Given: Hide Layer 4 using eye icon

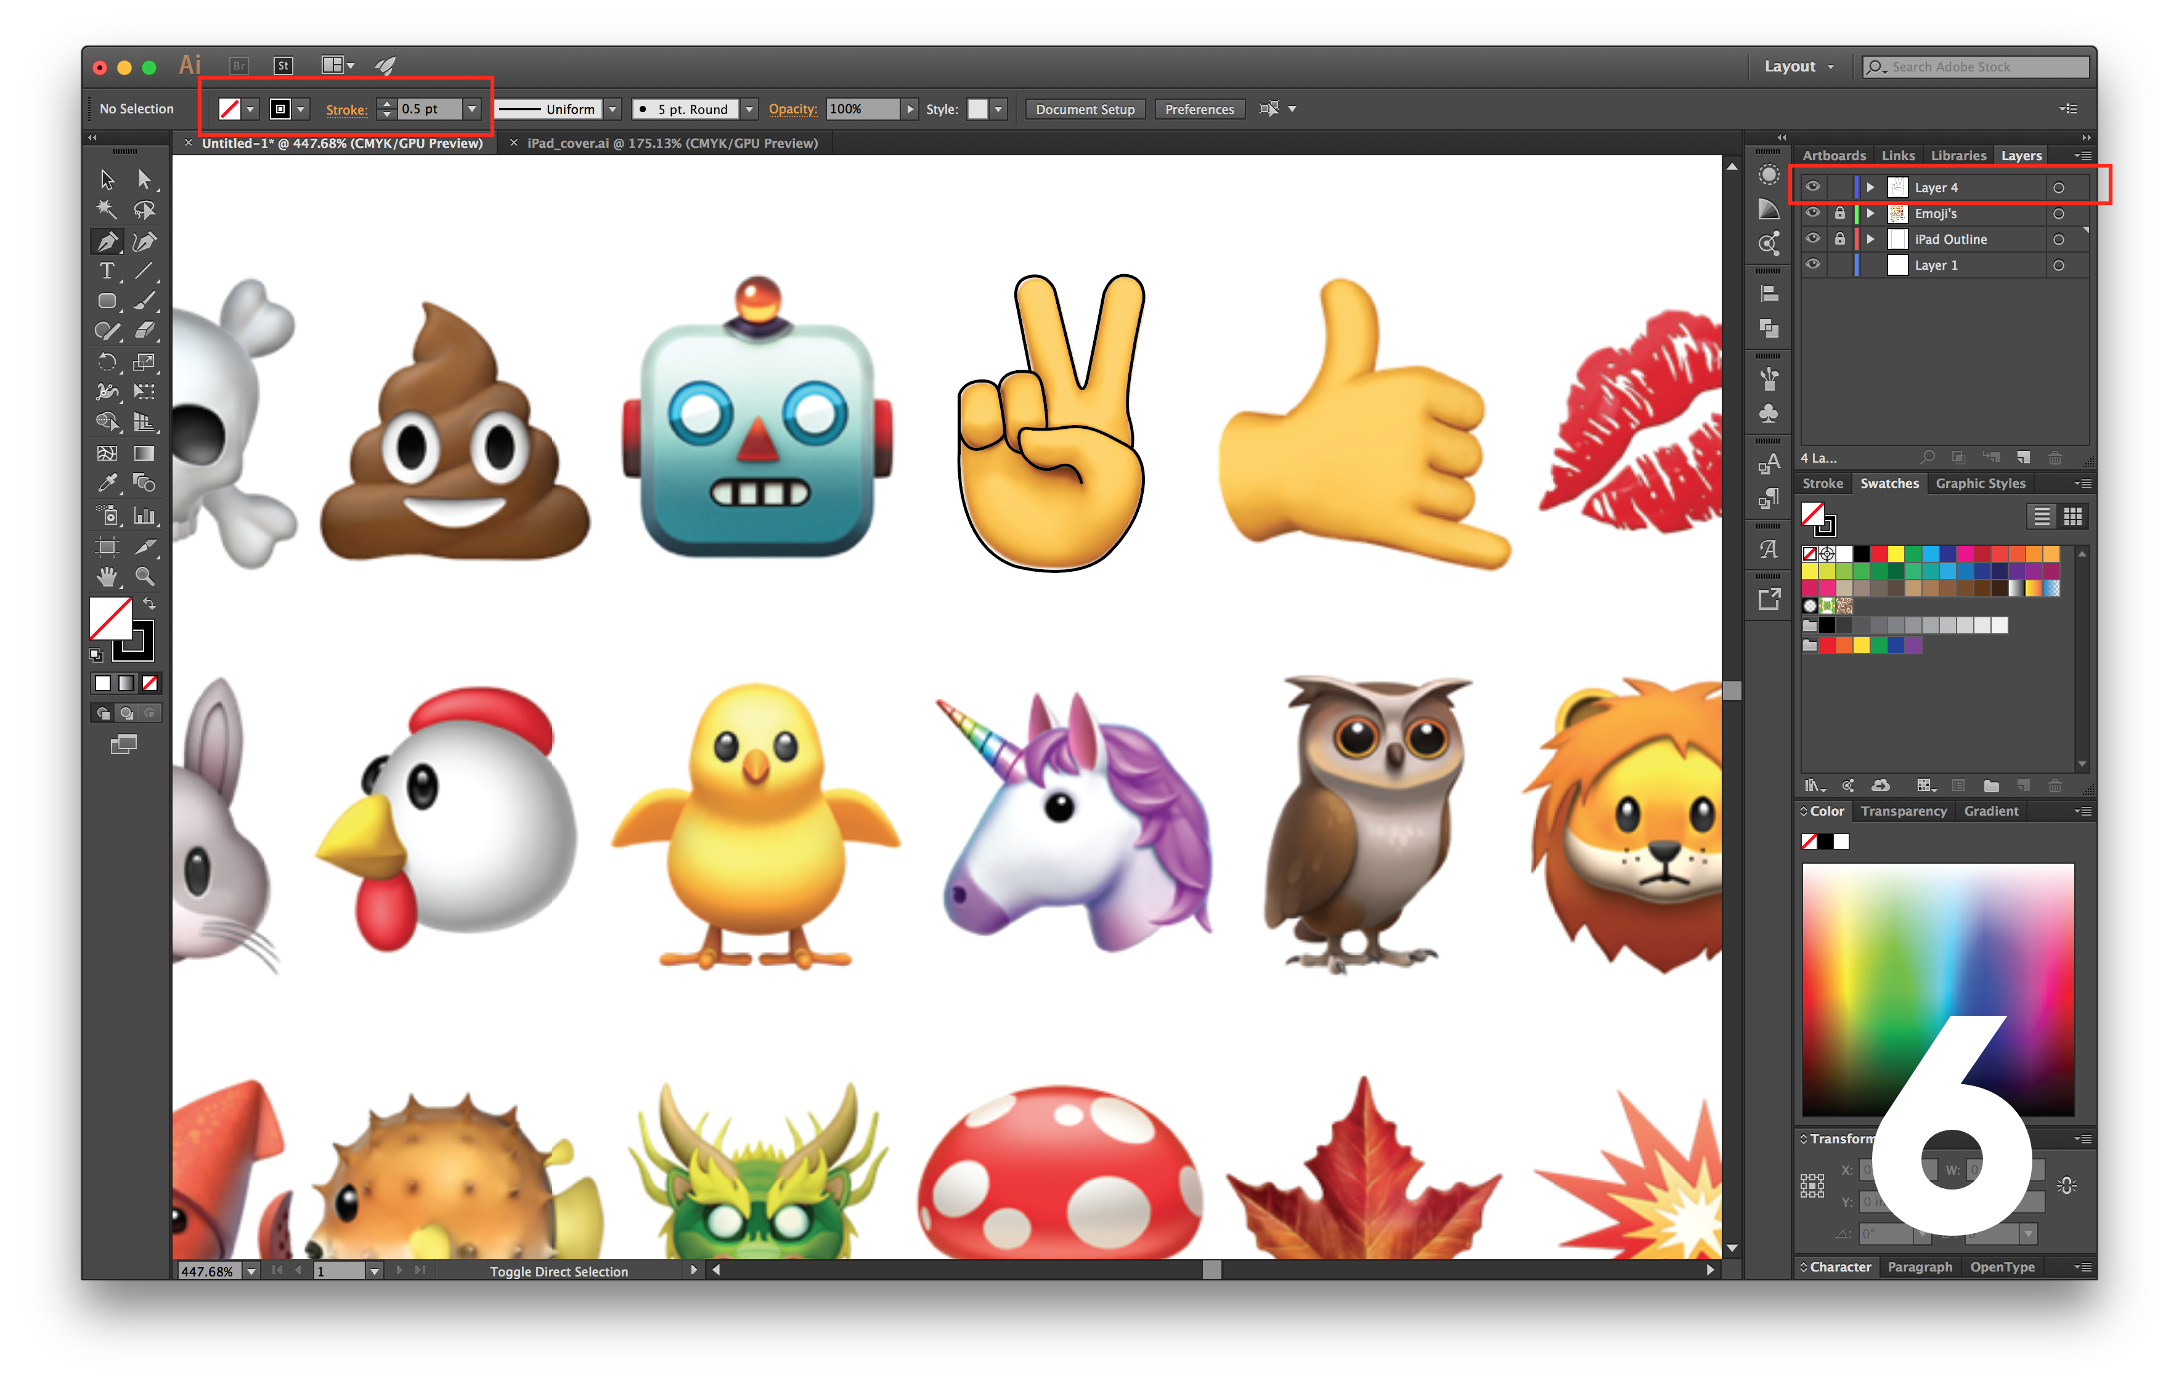Looking at the screenshot, I should [x=1812, y=187].
